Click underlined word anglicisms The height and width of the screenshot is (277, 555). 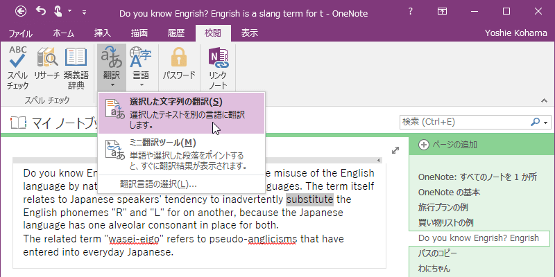coord(272,239)
